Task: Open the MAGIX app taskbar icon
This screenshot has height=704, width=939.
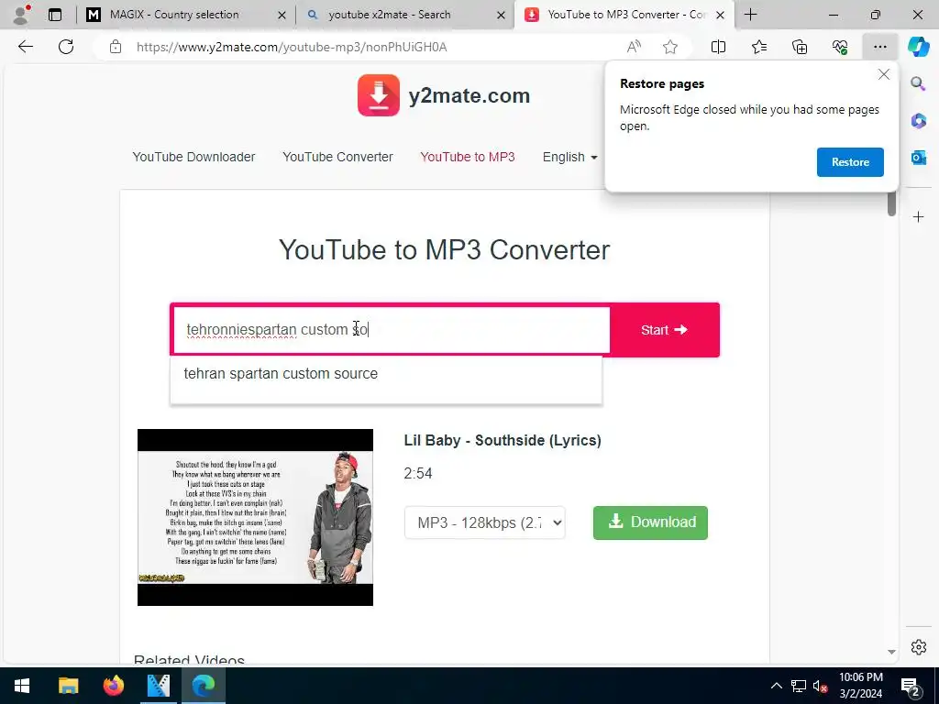Action: click(x=158, y=686)
